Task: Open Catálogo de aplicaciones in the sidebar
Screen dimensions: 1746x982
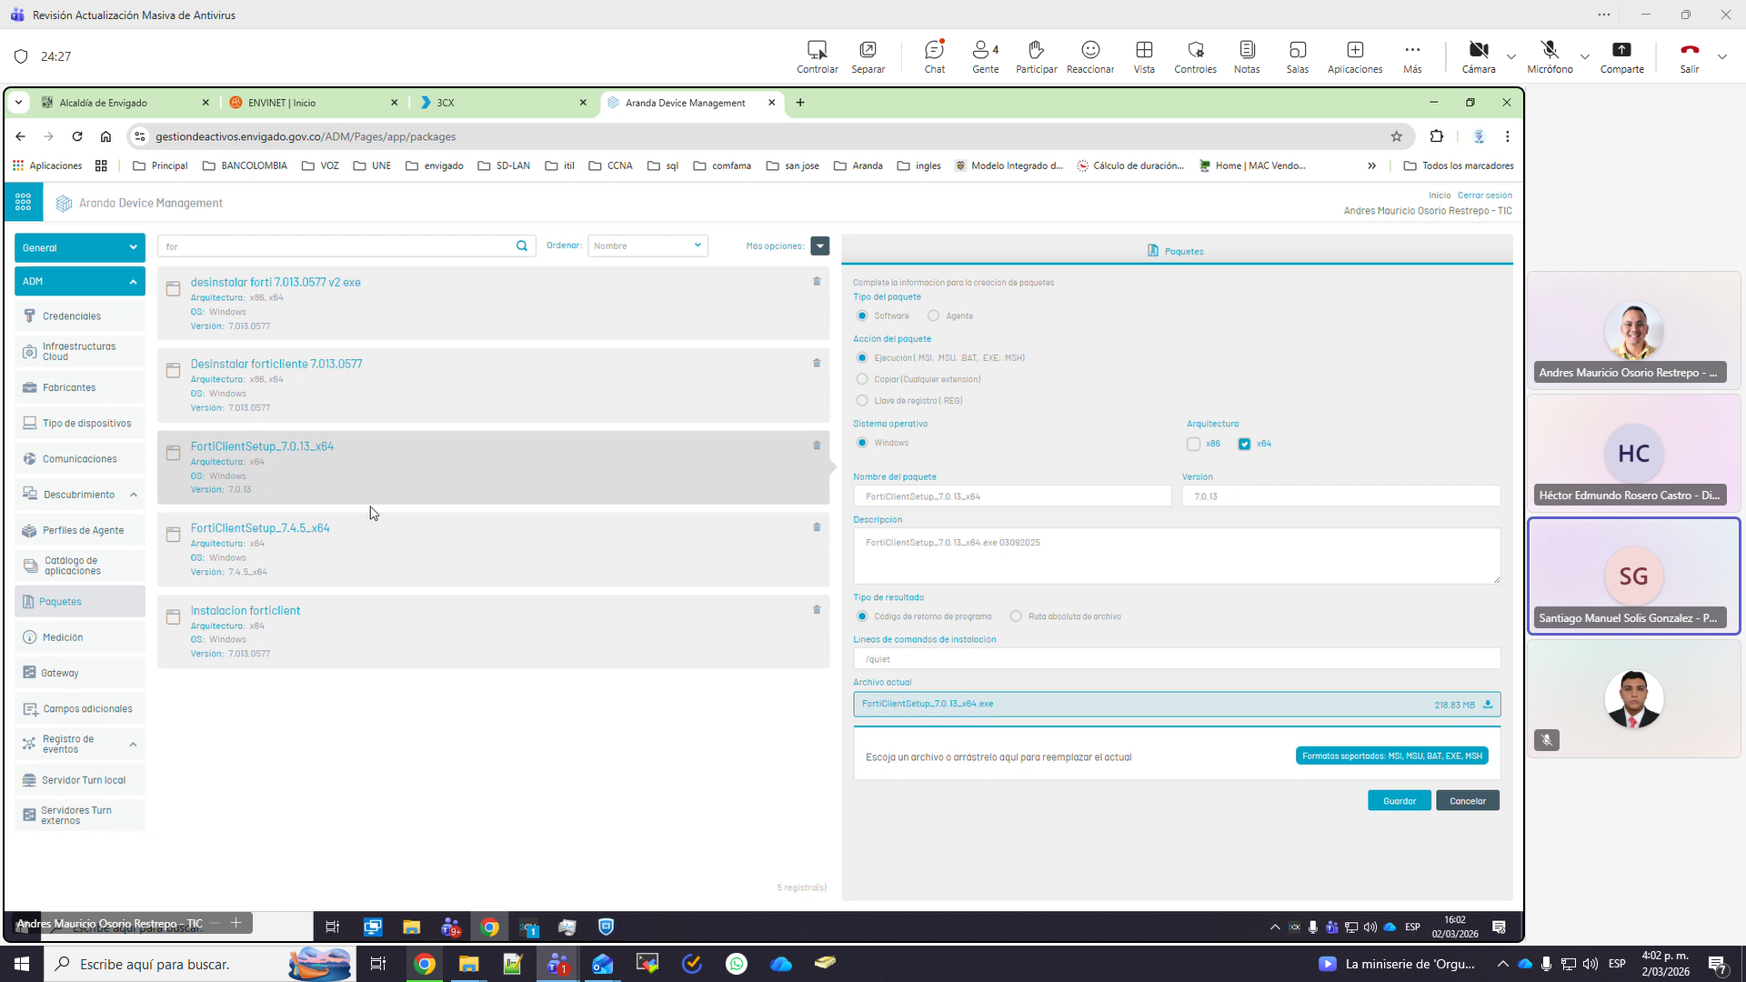Action: coord(80,566)
